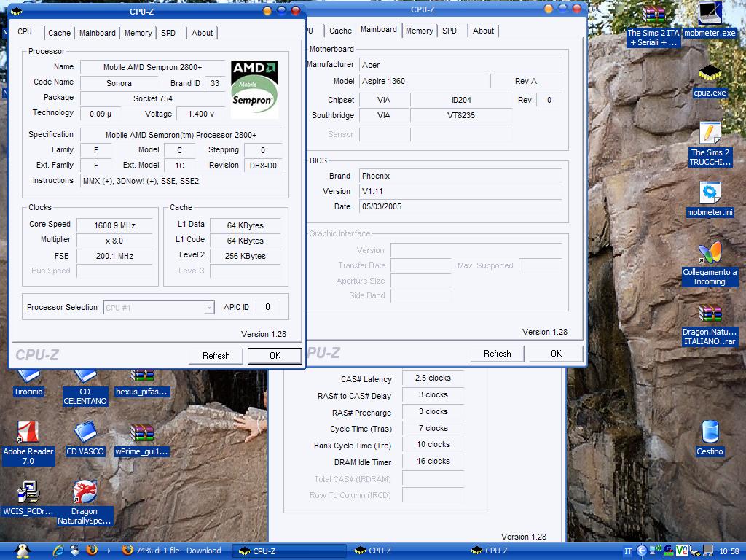Screen dimensions: 746x560
Task: Click the Multiplier value x 8.0
Action: pyautogui.click(x=114, y=241)
